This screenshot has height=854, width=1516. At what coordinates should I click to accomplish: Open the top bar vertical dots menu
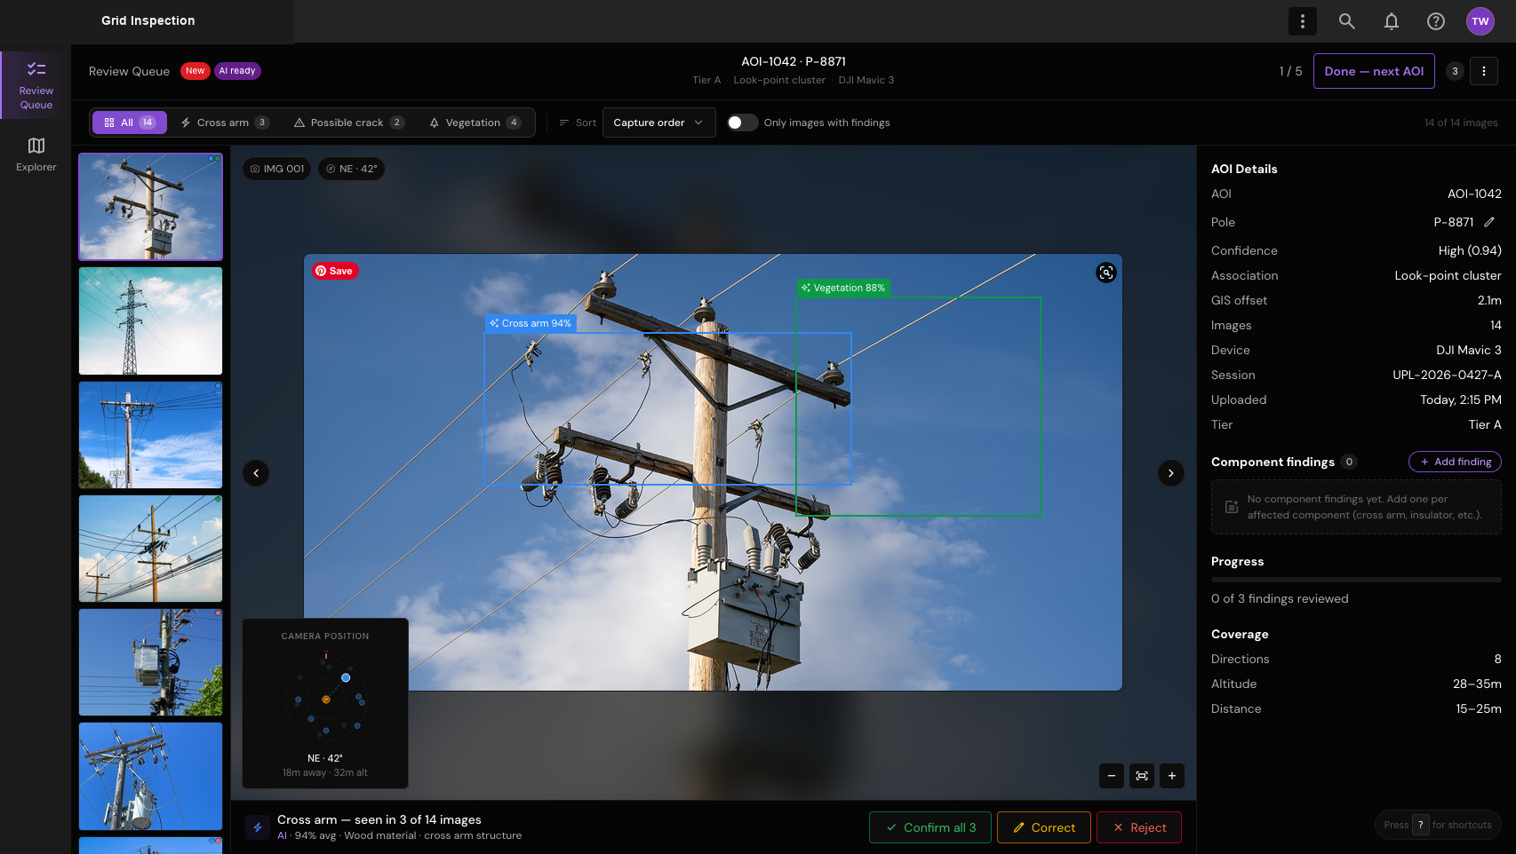point(1302,21)
